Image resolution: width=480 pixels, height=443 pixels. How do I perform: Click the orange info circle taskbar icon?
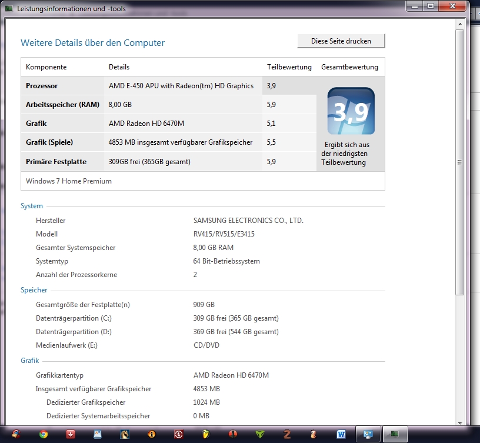point(152,434)
